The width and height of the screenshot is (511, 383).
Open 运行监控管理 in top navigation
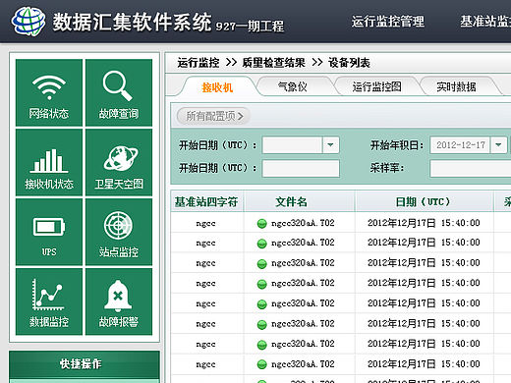click(x=388, y=22)
